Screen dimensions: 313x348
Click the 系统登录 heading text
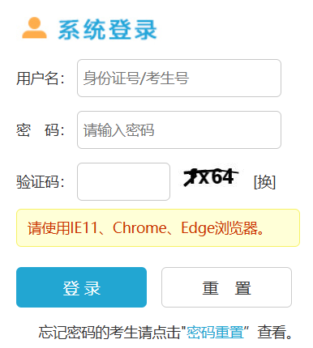pyautogui.click(x=108, y=30)
